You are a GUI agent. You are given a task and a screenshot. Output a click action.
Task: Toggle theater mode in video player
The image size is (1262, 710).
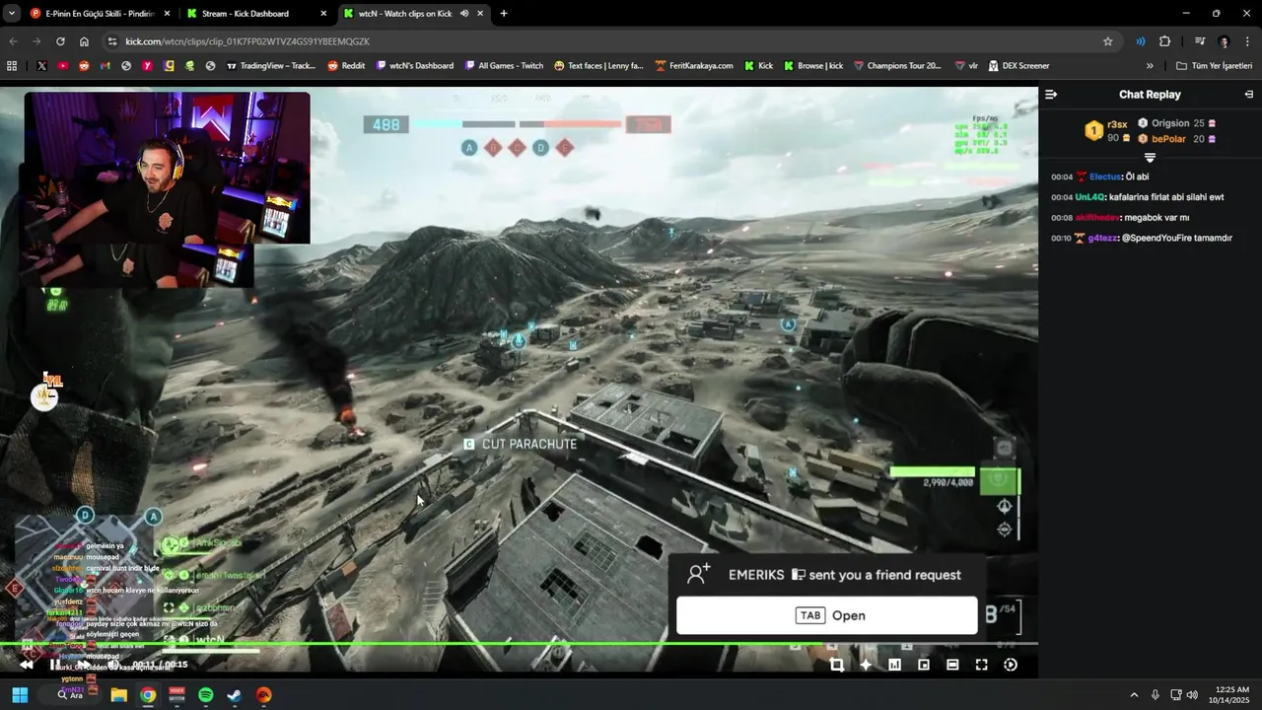tap(952, 665)
